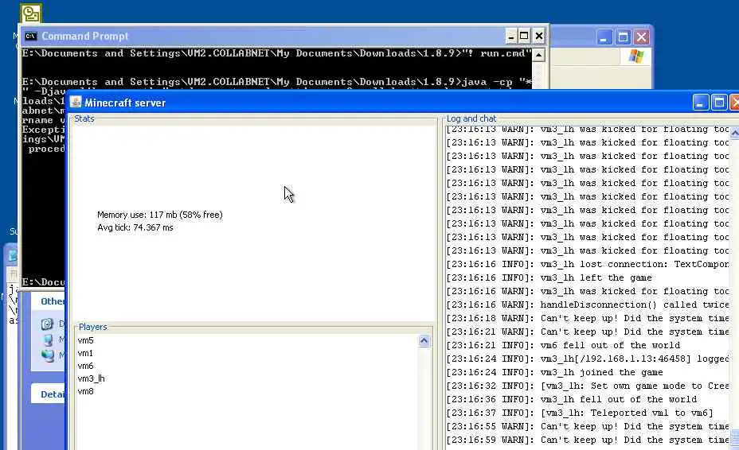Image resolution: width=739 pixels, height=450 pixels.
Task: Click the network places icon under Other Places
Action: (x=48, y=355)
